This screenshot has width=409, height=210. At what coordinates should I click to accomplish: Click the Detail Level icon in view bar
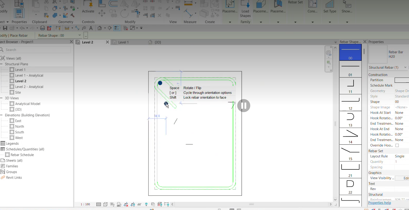98,204
